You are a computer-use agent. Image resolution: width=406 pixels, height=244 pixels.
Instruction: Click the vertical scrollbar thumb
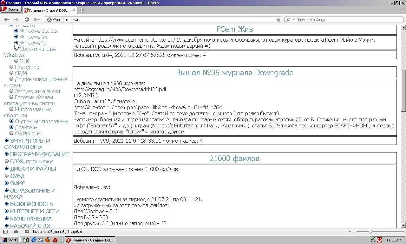(403, 91)
